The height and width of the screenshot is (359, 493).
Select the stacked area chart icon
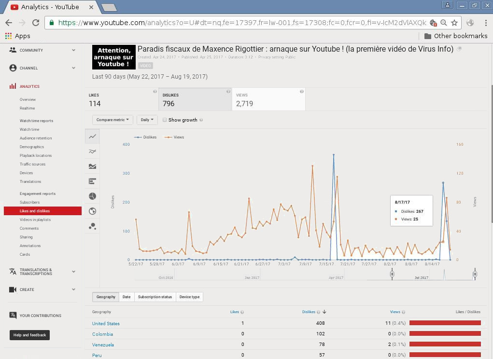92,166
